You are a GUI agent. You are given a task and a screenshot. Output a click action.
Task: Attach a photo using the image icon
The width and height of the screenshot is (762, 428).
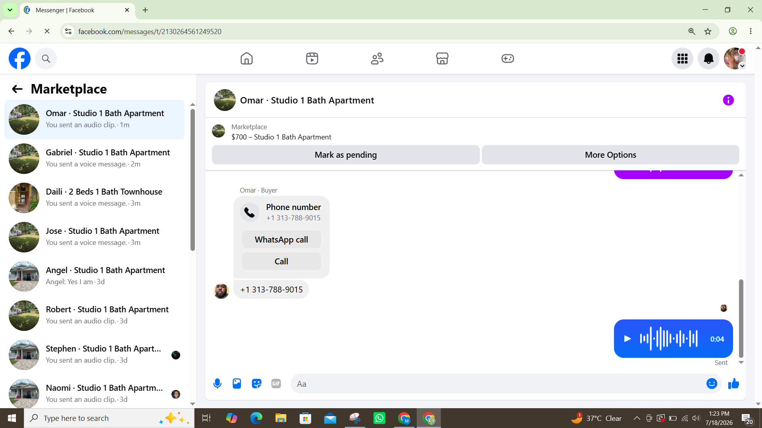point(237,384)
